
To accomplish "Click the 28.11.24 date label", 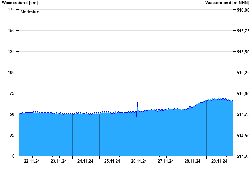I will (192, 161).
